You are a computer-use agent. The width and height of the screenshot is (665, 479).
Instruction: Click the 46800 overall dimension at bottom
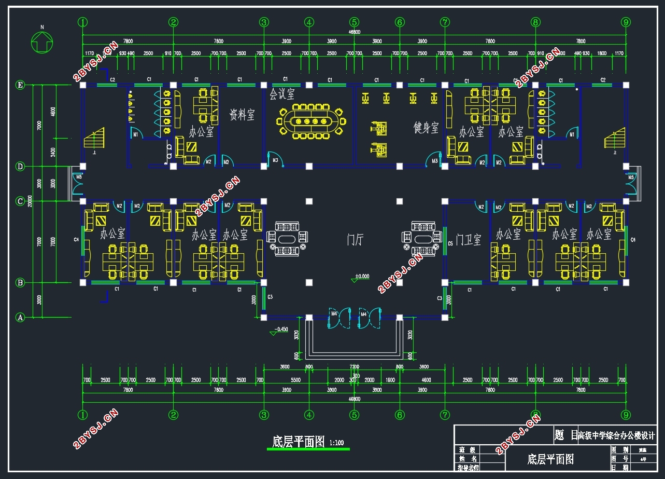click(355, 399)
